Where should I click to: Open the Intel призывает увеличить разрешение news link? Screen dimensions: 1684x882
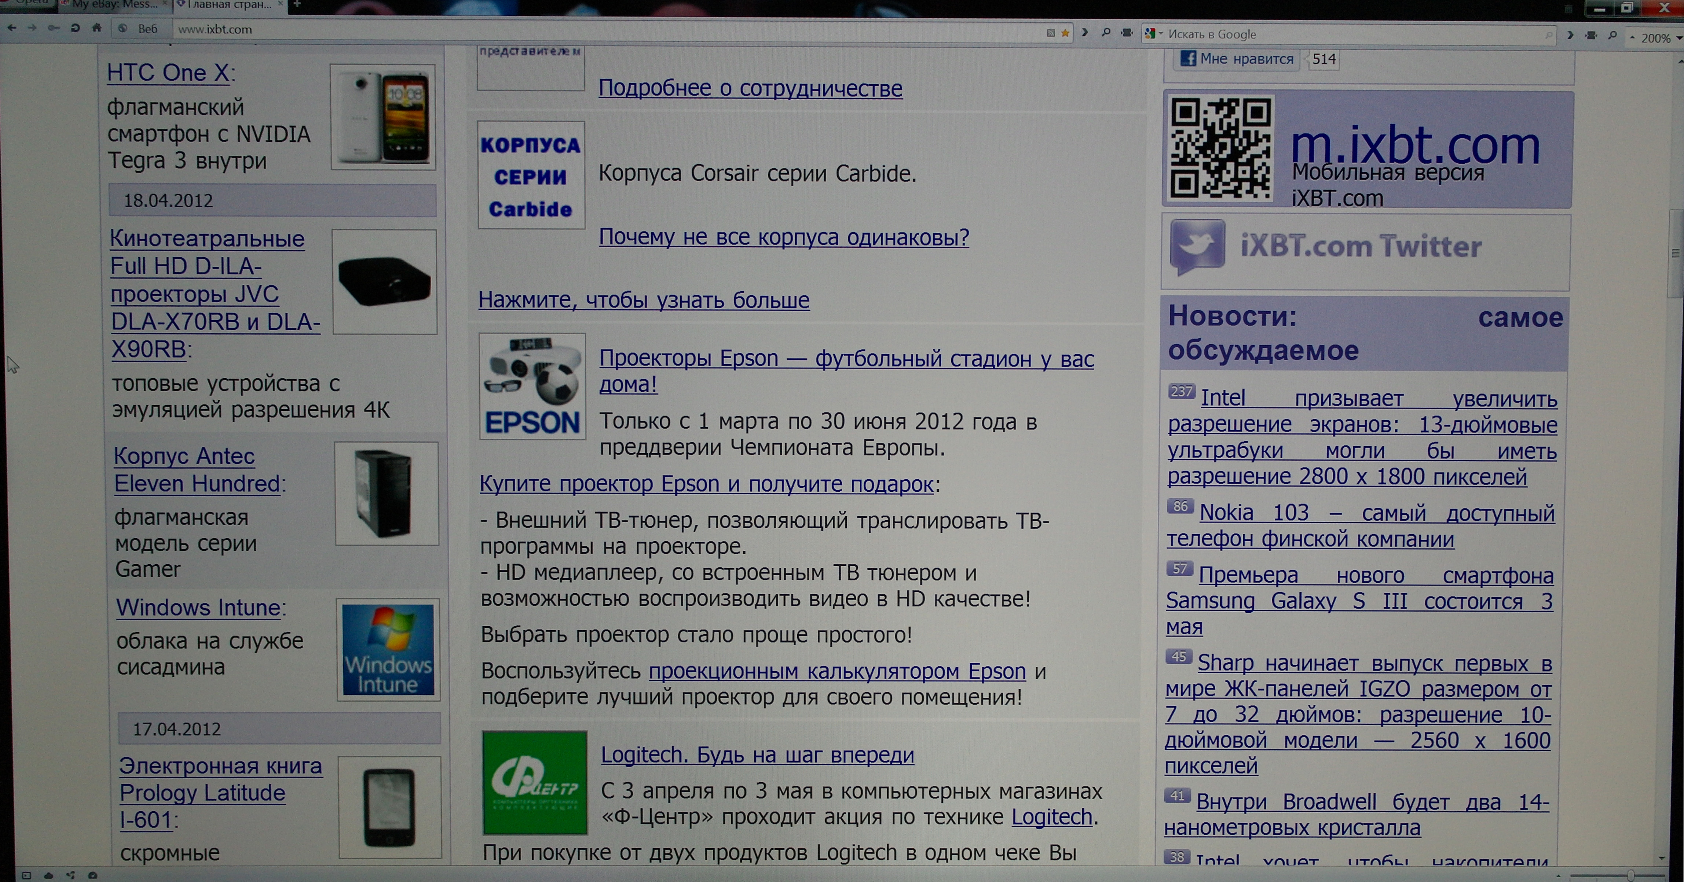pyautogui.click(x=1362, y=438)
